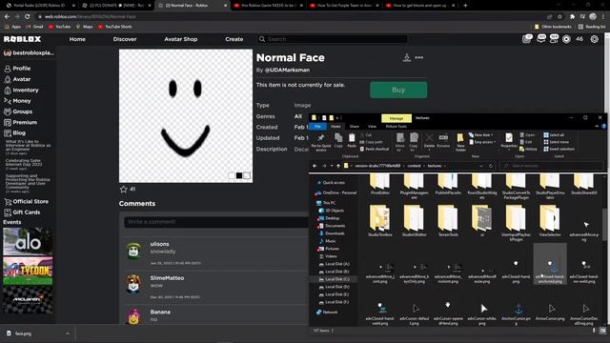The width and height of the screenshot is (610, 343).
Task: Open Create in Roblox navigation
Action: click(234, 39)
